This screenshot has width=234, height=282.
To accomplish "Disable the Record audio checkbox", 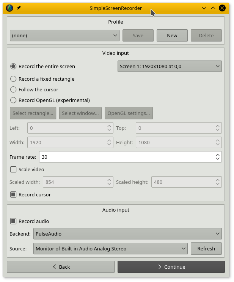I will [13, 221].
